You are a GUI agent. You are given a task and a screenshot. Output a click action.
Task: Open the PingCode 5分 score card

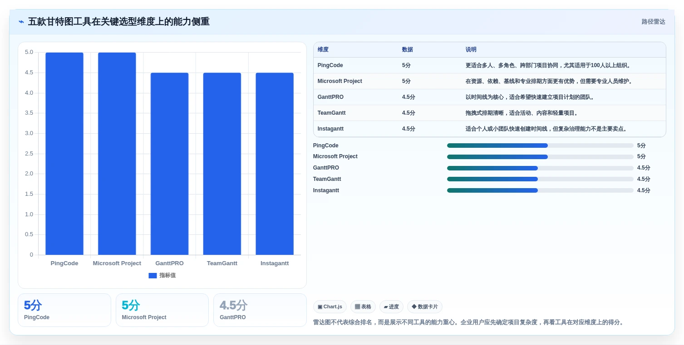pyautogui.click(x=64, y=310)
